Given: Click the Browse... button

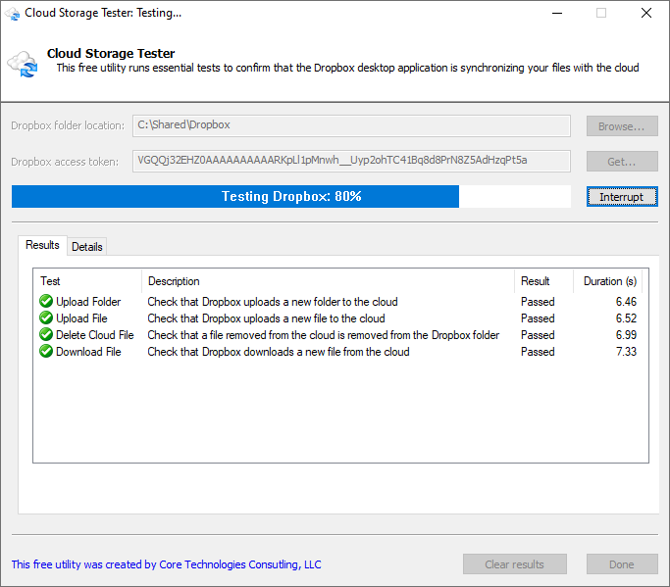Looking at the screenshot, I should [x=622, y=126].
